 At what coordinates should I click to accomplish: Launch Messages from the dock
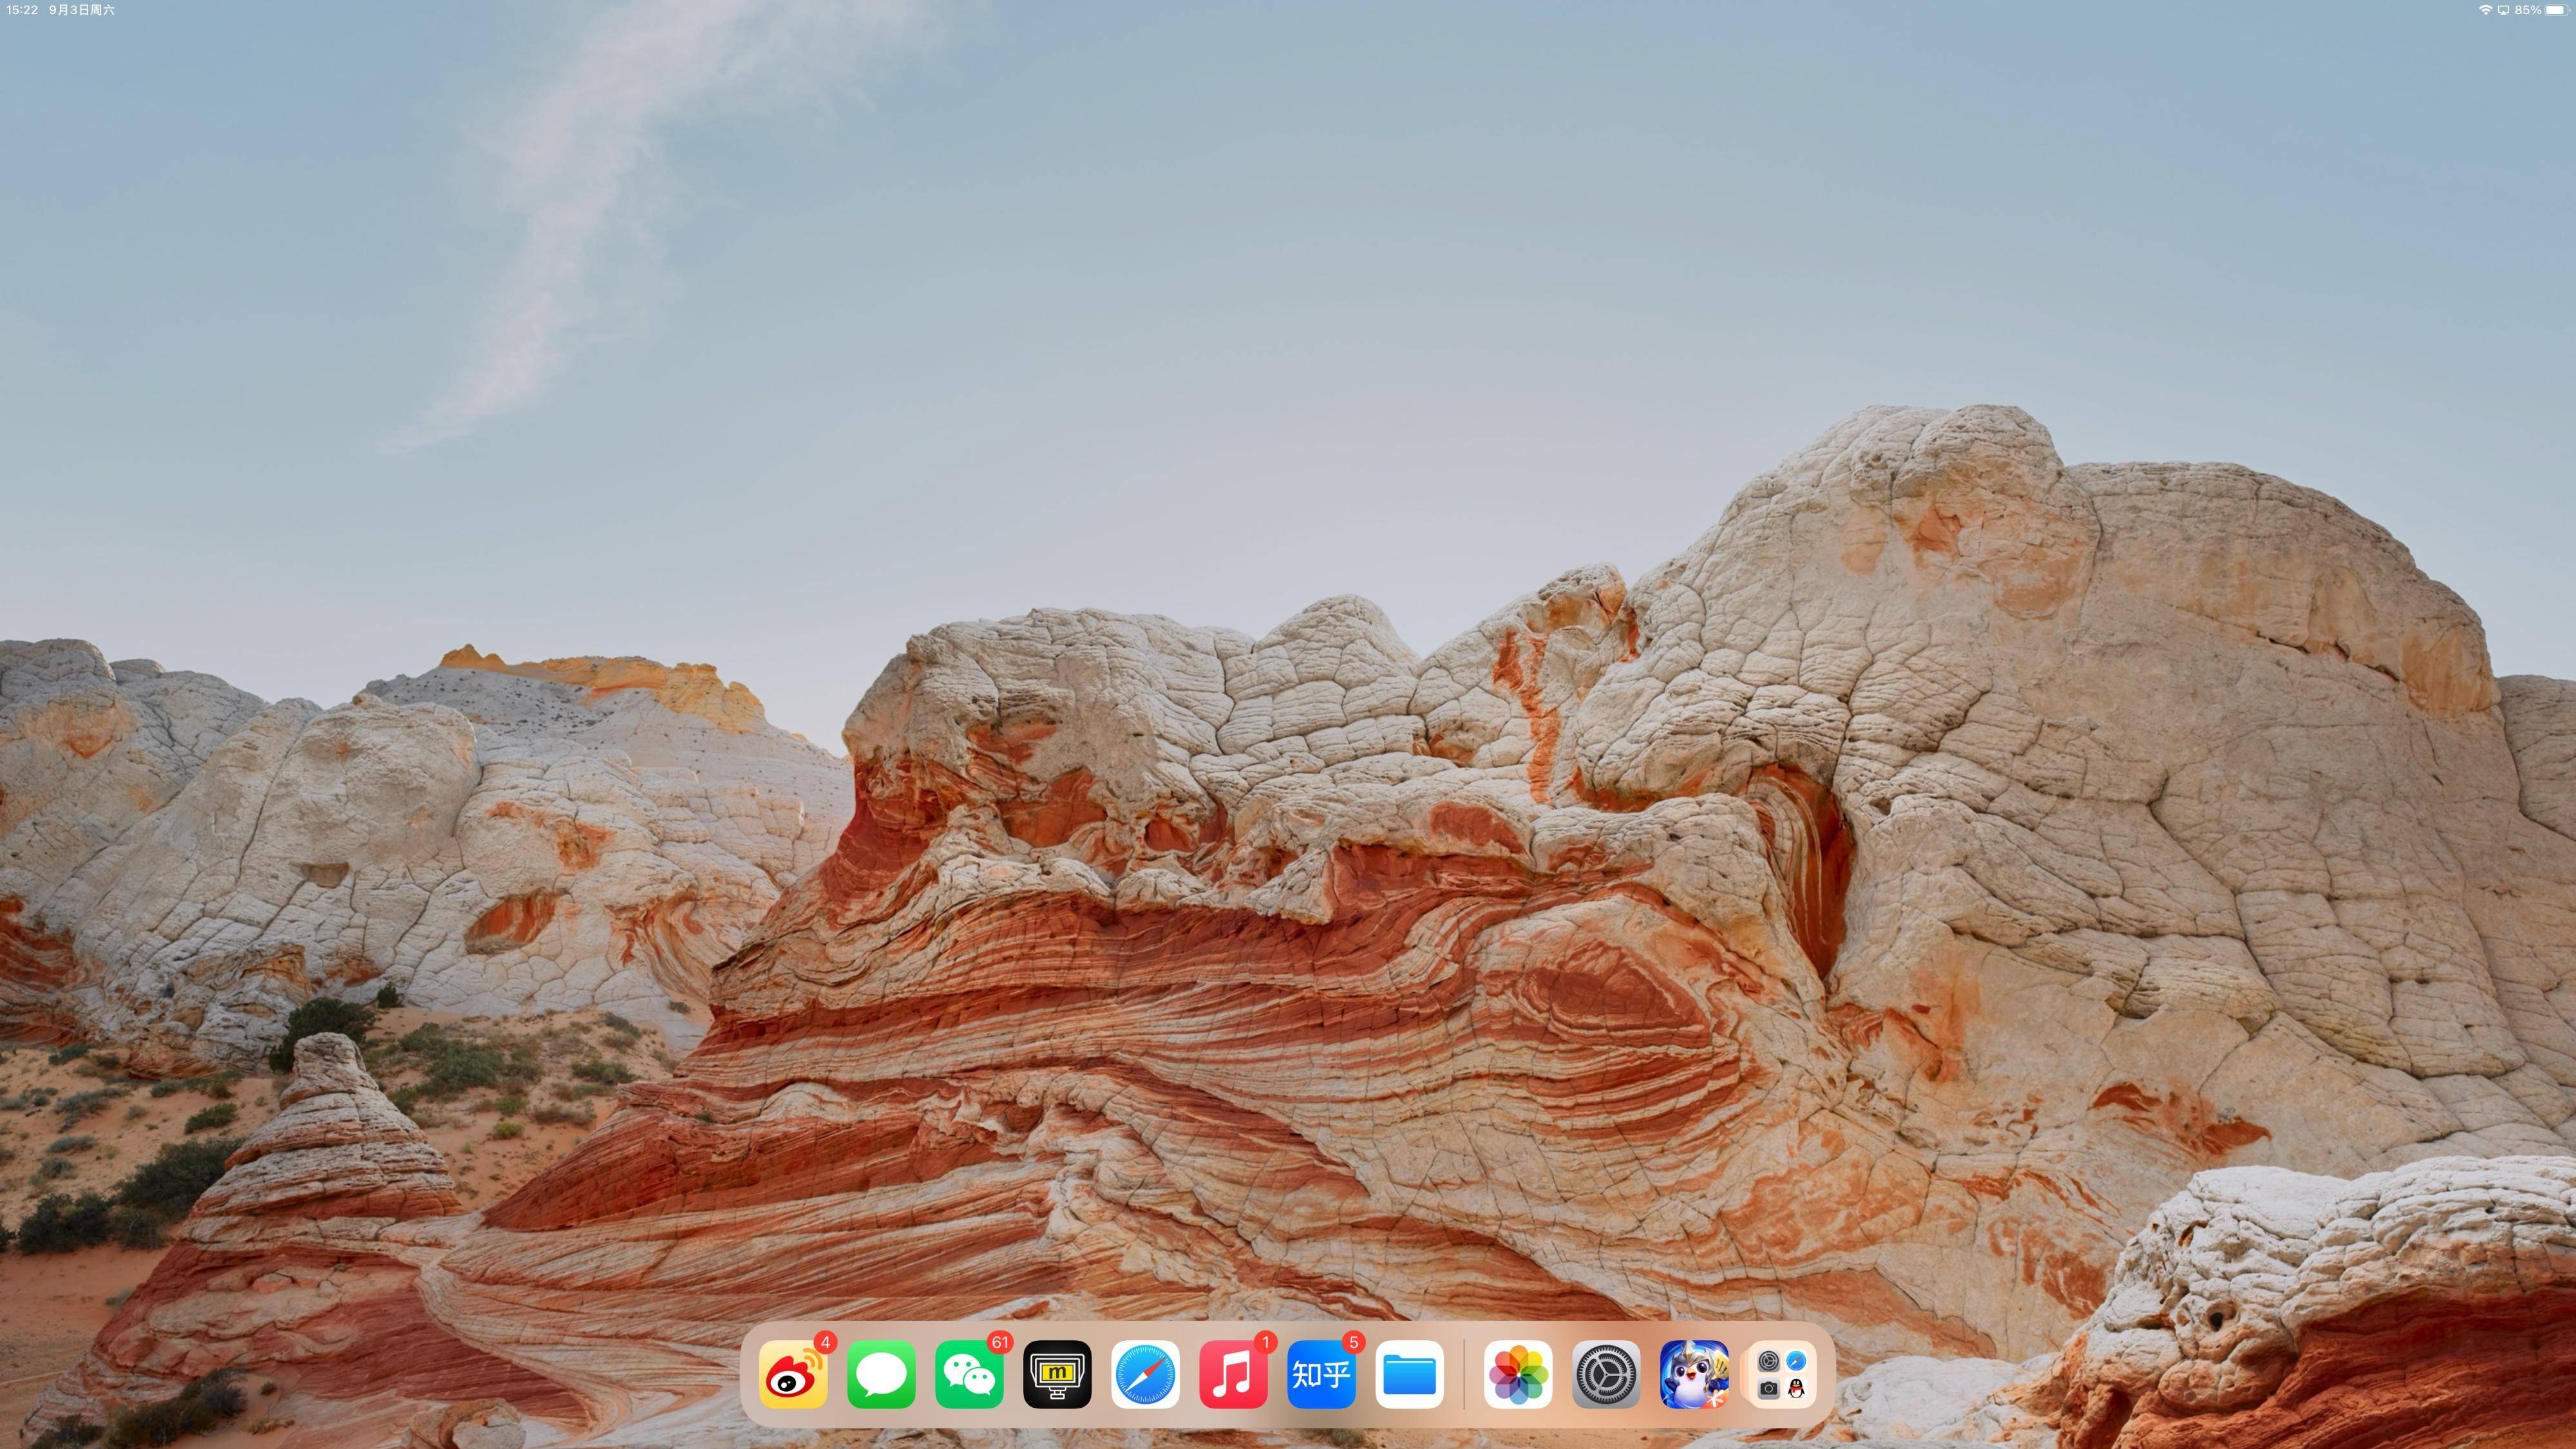tap(881, 1375)
